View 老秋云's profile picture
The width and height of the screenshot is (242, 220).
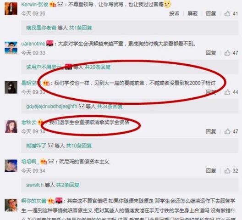click(11, 127)
